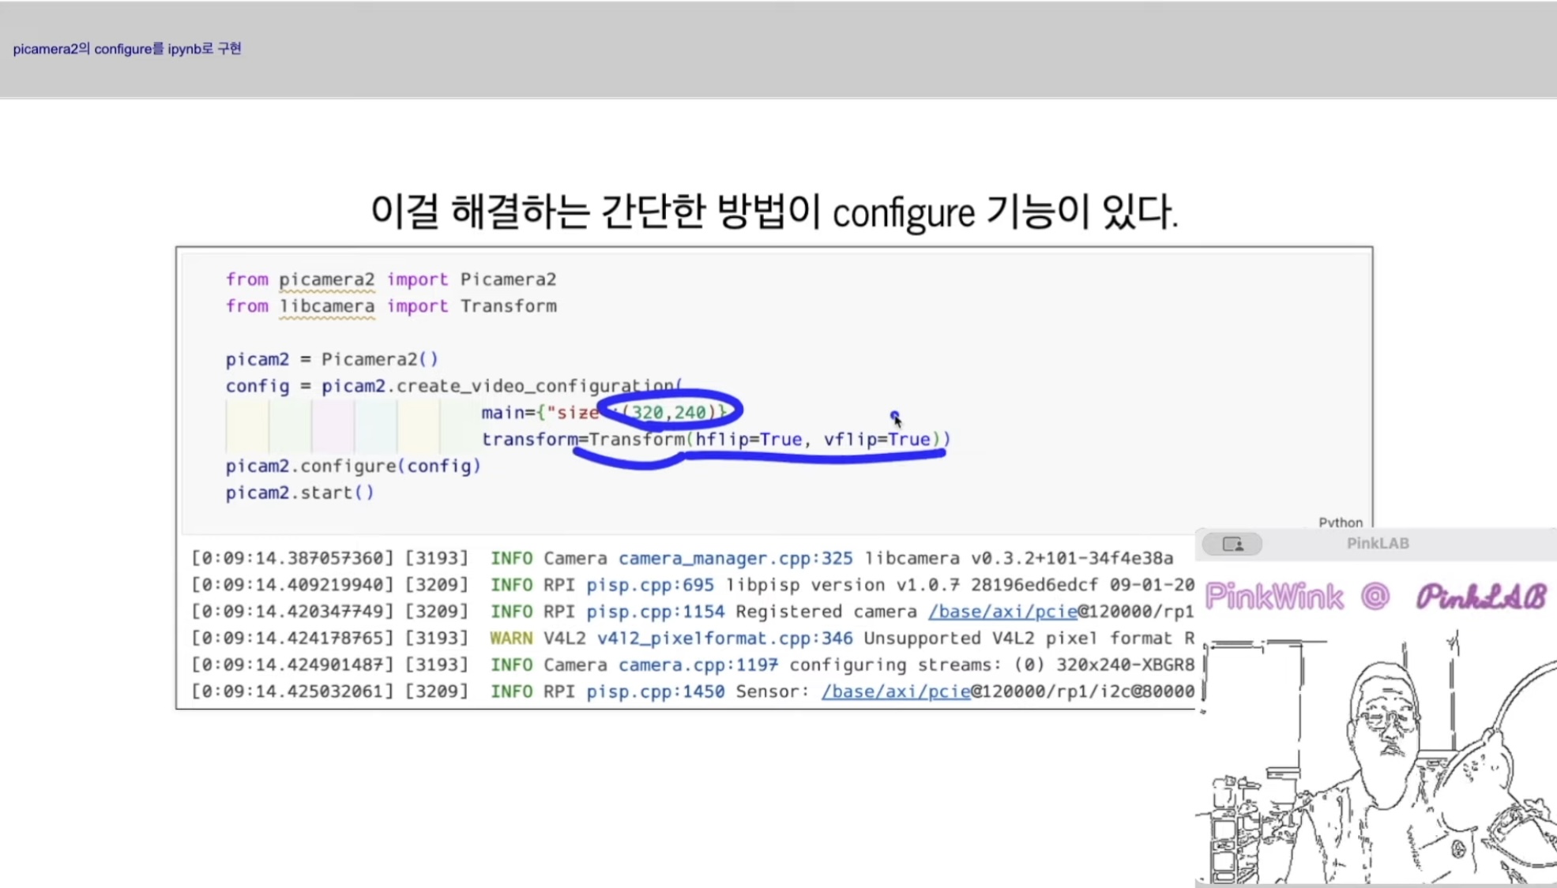Click the webcam edge-detection video thumbnail
This screenshot has width=1557, height=888.
pyautogui.click(x=1375, y=758)
